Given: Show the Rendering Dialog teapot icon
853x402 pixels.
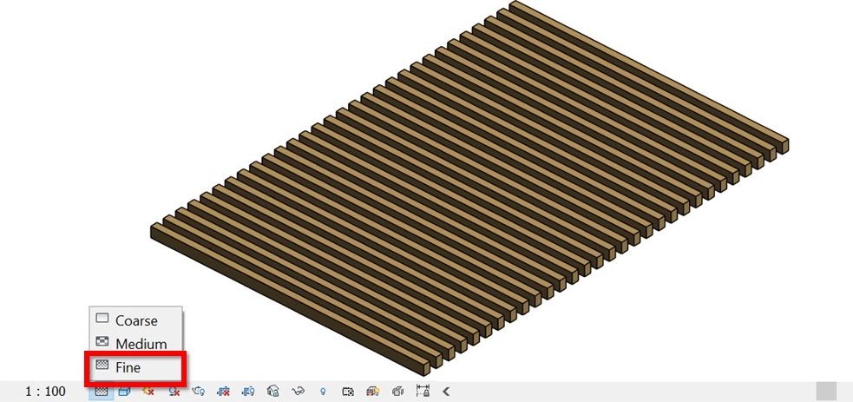Looking at the screenshot, I should (199, 391).
